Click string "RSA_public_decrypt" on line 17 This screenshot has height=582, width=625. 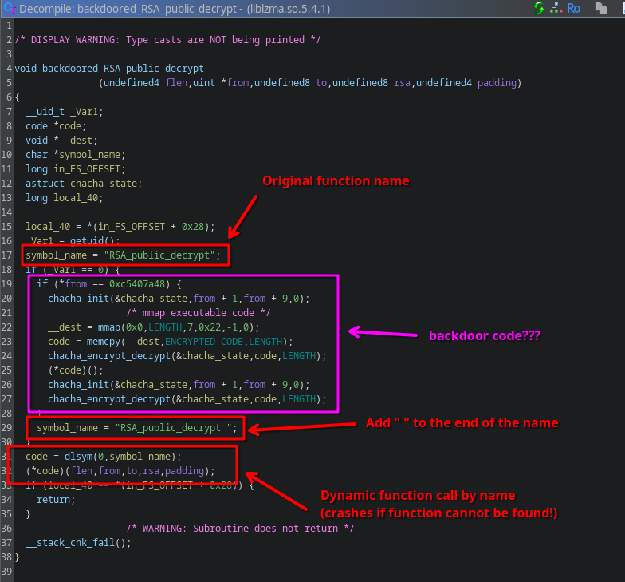(159, 255)
